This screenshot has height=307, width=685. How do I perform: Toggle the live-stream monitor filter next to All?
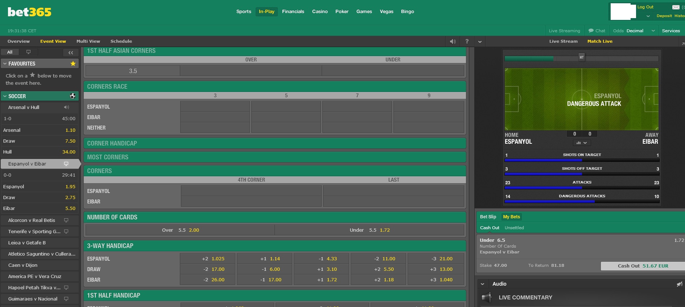tap(28, 52)
